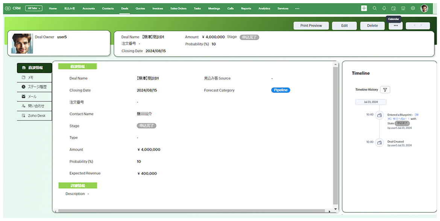This screenshot has height=221, width=440.
Task: Open the notifications bell icon
Action: [384, 8]
